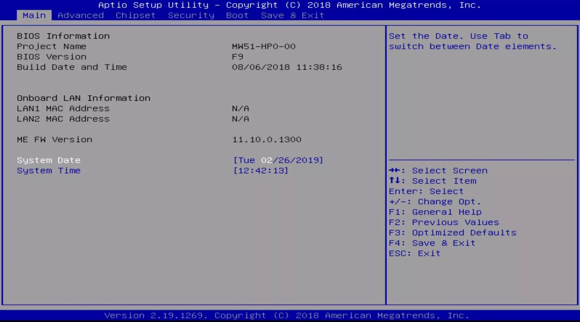Click the Select Screen arrows hint
580x322 pixels.
click(438, 170)
